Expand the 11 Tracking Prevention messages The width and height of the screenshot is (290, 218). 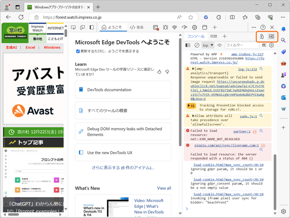click(191, 106)
